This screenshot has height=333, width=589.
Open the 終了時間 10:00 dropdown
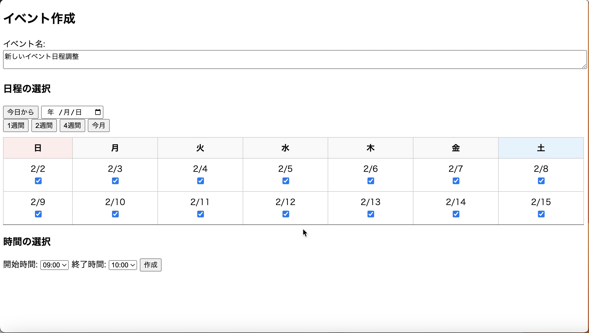point(123,265)
